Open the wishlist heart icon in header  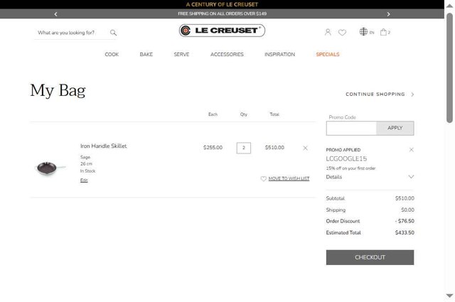coord(342,33)
